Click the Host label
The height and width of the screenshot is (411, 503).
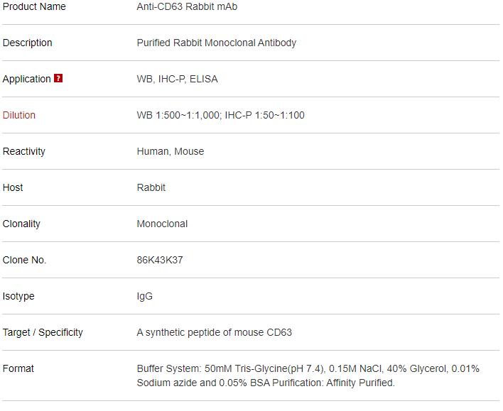13,187
